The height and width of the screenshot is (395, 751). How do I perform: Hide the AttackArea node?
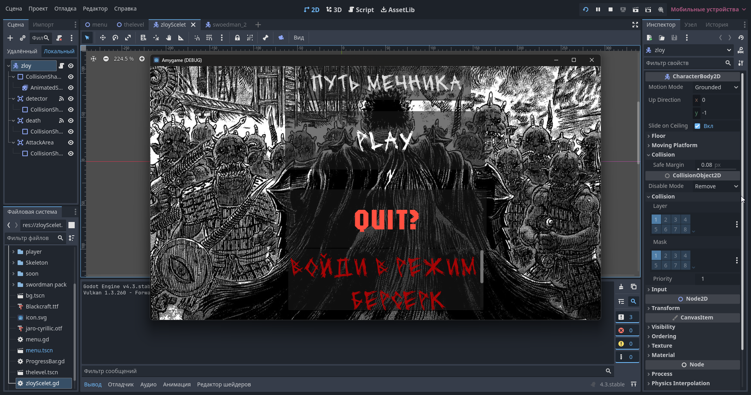click(x=71, y=142)
